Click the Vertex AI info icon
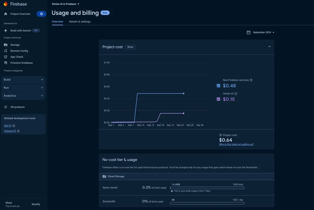 [236, 94]
